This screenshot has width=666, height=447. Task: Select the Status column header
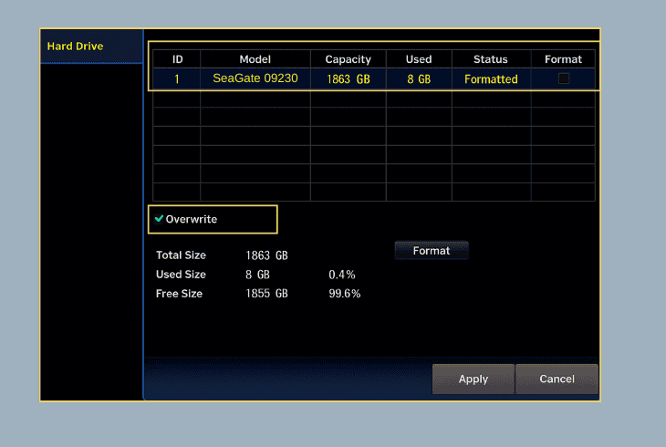coord(491,59)
